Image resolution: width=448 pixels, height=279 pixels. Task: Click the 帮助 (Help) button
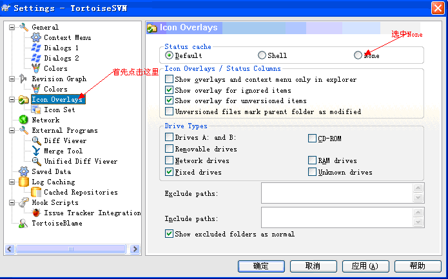click(x=418, y=266)
